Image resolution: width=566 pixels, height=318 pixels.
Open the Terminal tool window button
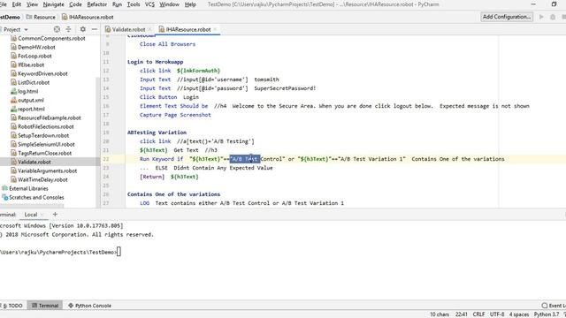[x=45, y=306]
